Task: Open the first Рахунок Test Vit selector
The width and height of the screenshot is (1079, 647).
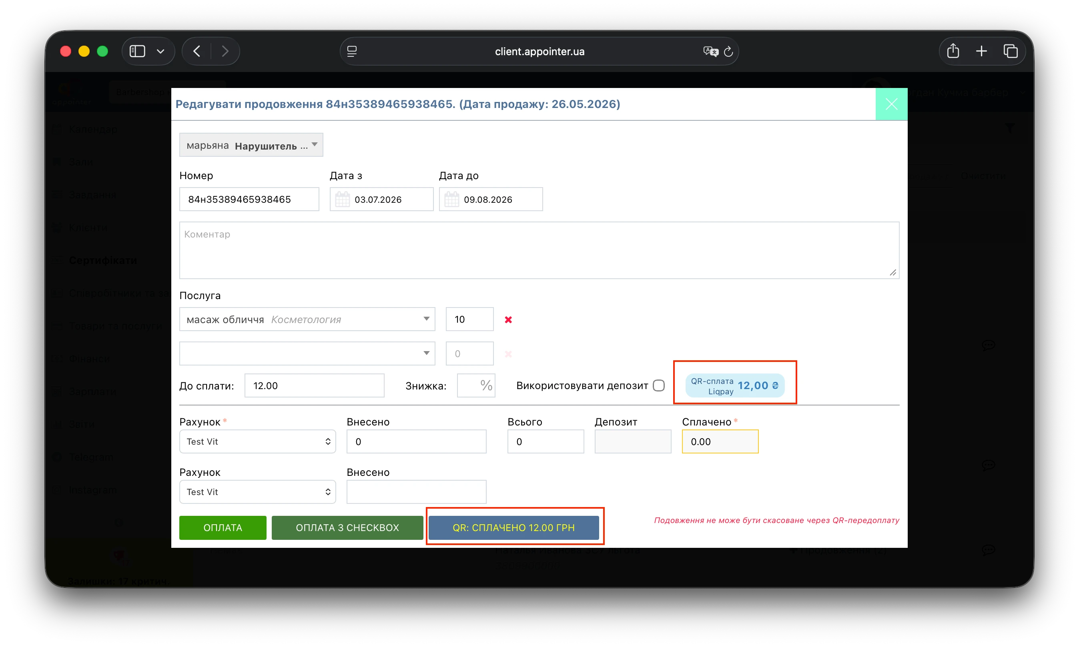Action: [x=257, y=441]
